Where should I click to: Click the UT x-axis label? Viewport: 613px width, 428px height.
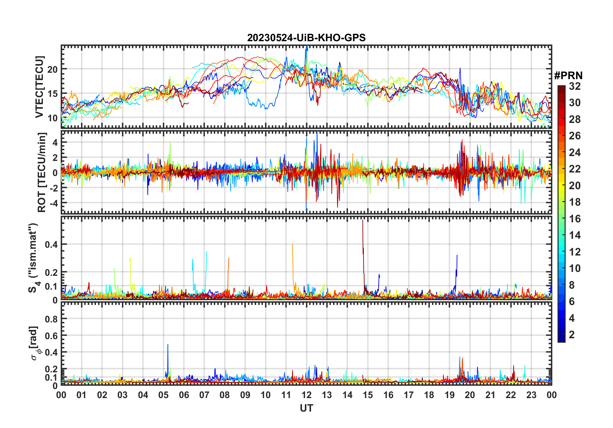click(x=306, y=408)
